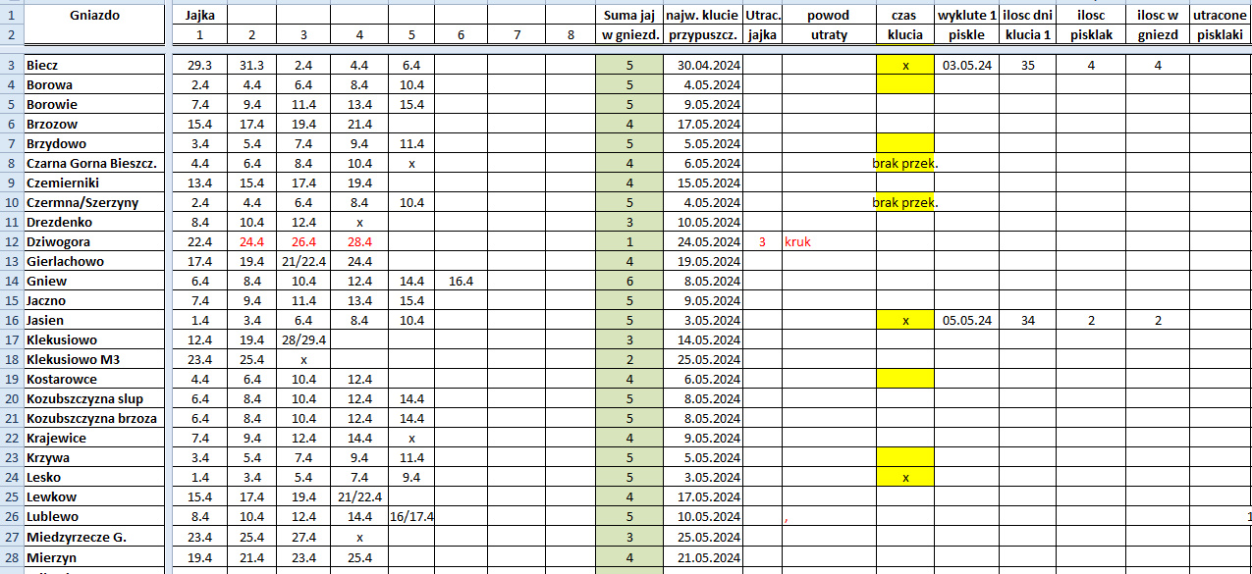Click the Jajka column header
Image resolution: width=1252 pixels, height=574 pixels.
click(x=199, y=15)
